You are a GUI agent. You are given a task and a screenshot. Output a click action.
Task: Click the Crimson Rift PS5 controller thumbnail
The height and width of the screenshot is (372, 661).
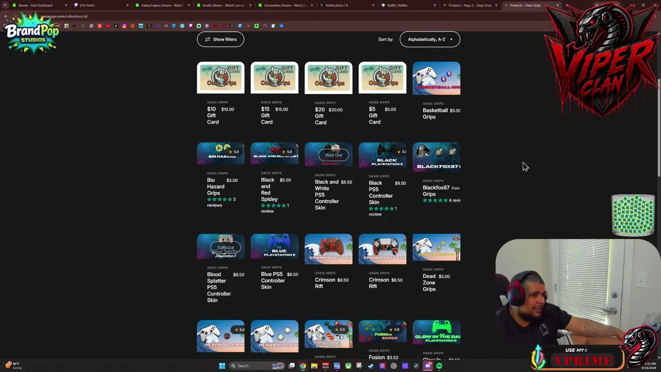tap(382, 249)
